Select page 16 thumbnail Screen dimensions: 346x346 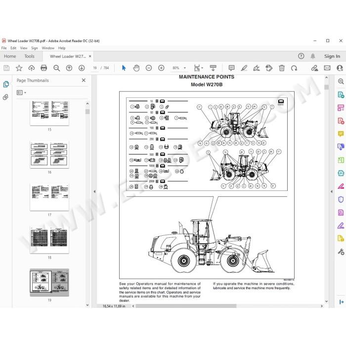point(49,154)
